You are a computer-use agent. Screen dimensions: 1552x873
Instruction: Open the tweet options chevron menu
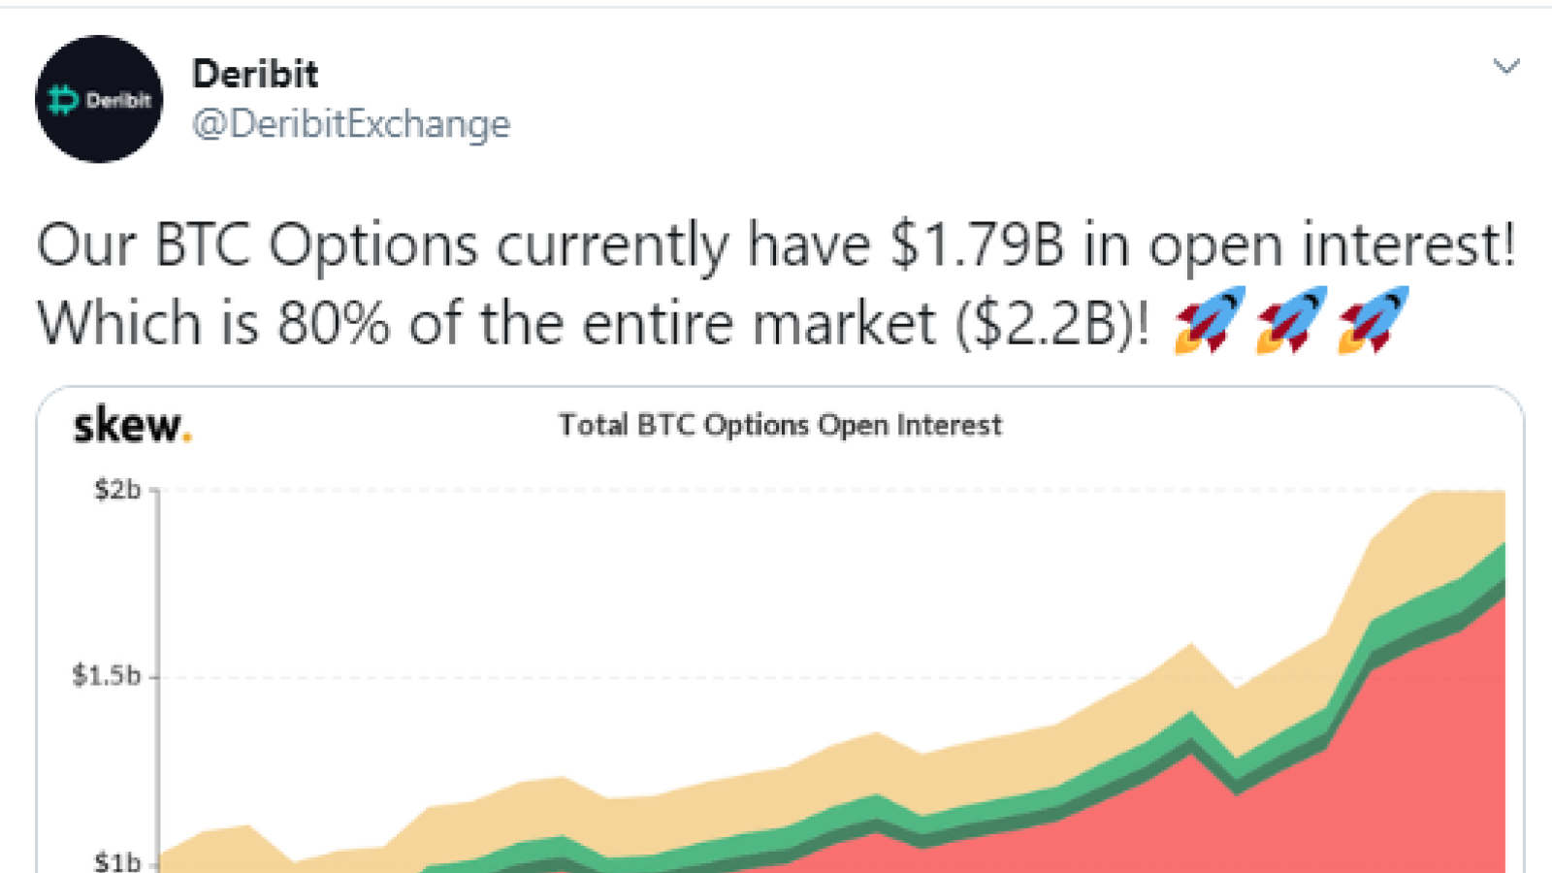click(1505, 66)
